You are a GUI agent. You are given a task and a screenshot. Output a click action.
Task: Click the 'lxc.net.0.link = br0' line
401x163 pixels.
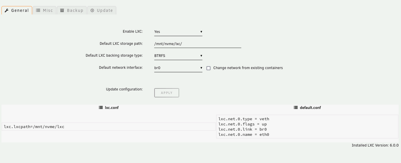[x=243, y=129]
